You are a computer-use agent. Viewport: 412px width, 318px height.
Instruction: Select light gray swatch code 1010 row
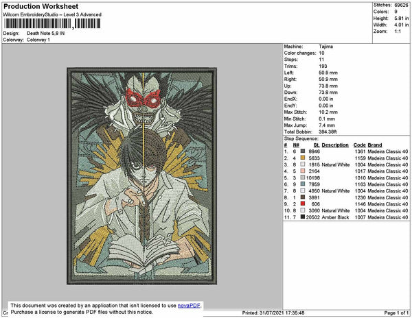pos(303,178)
